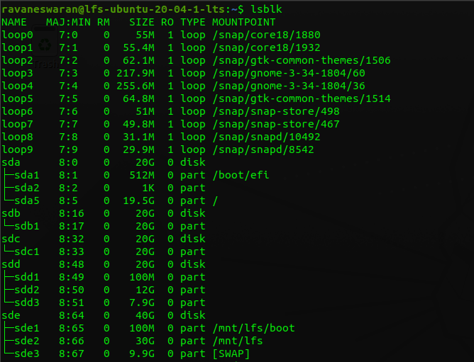
Task: Click the sdb disk name
Action: (x=11, y=213)
